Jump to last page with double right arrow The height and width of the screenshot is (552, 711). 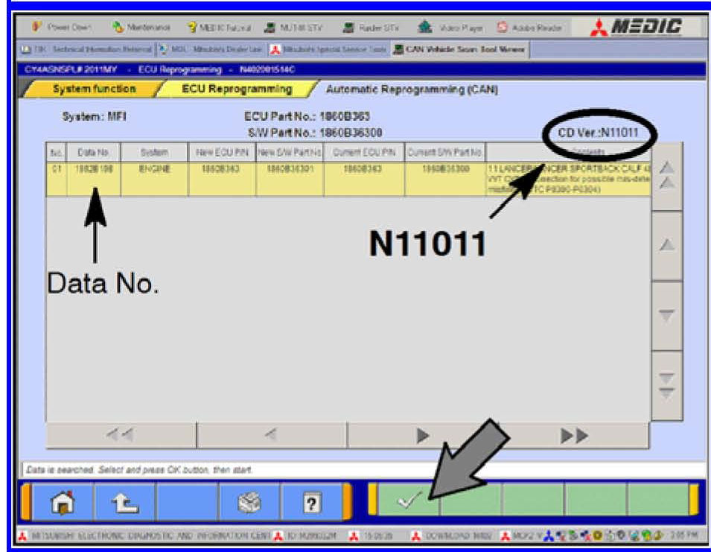[x=576, y=436]
